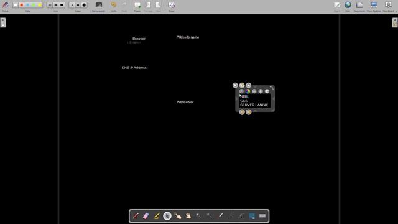This screenshot has width=398, height=224.
Task: Click the Capture part of screen tool
Action: point(252,216)
